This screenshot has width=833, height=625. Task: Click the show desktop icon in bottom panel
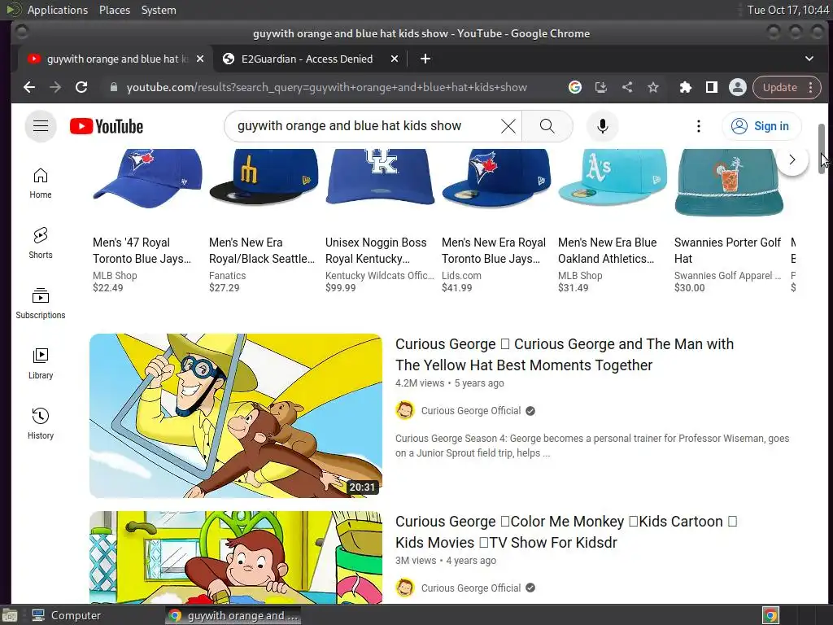pyautogui.click(x=10, y=615)
